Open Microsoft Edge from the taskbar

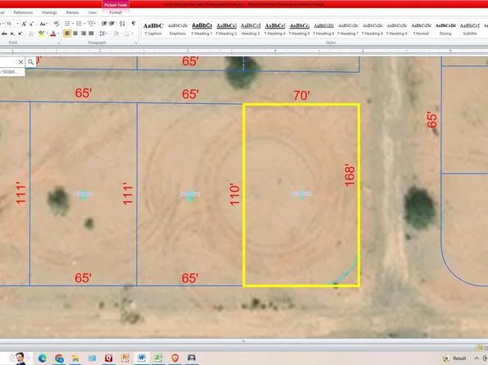43,358
